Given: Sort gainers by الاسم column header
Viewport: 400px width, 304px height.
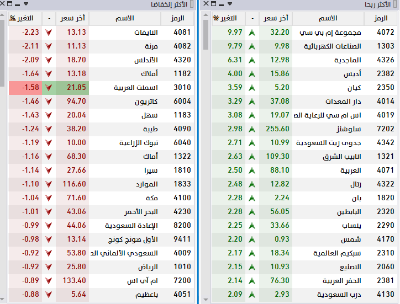Looking at the screenshot, I should [328, 18].
